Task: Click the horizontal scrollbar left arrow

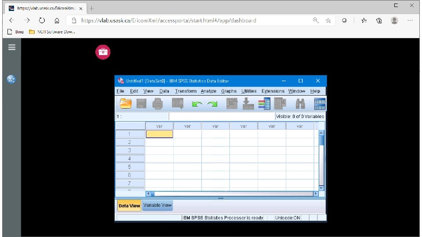Action: click(148, 194)
